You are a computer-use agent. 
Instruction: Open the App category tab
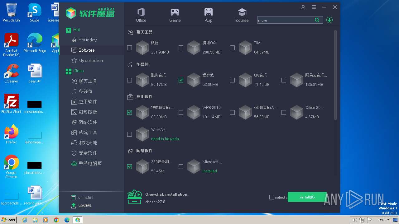(209, 15)
